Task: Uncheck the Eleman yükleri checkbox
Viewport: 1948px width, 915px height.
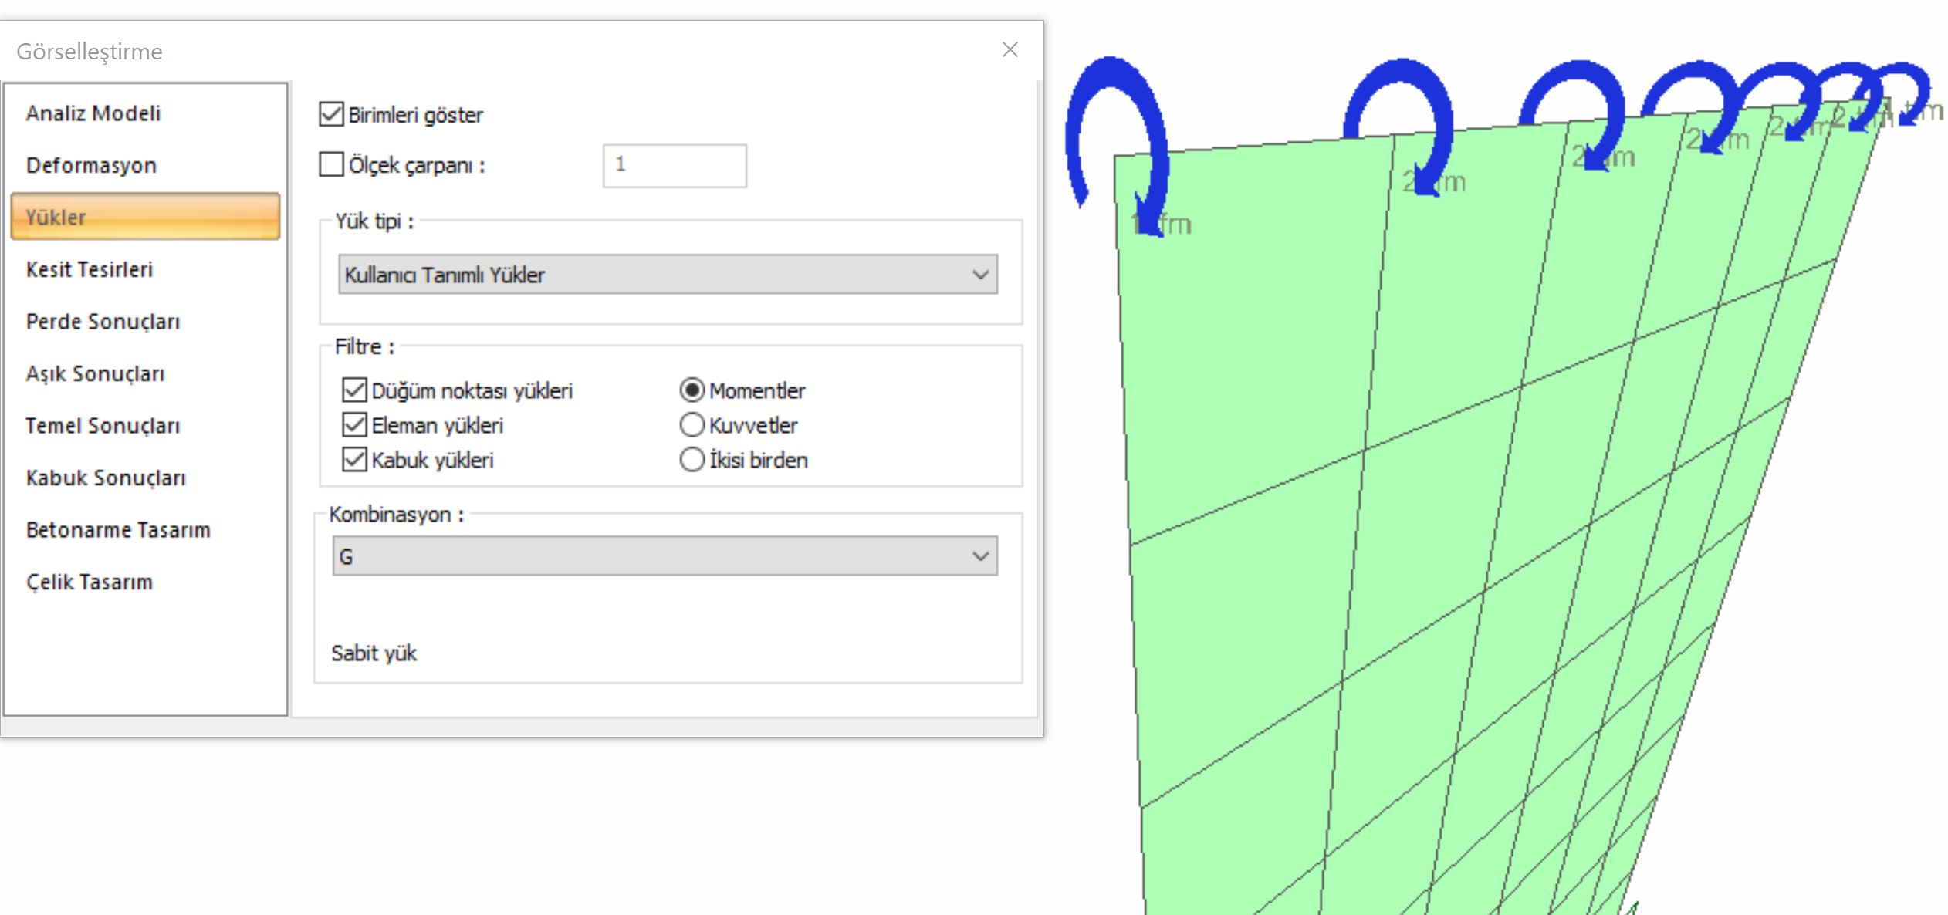Action: click(354, 425)
